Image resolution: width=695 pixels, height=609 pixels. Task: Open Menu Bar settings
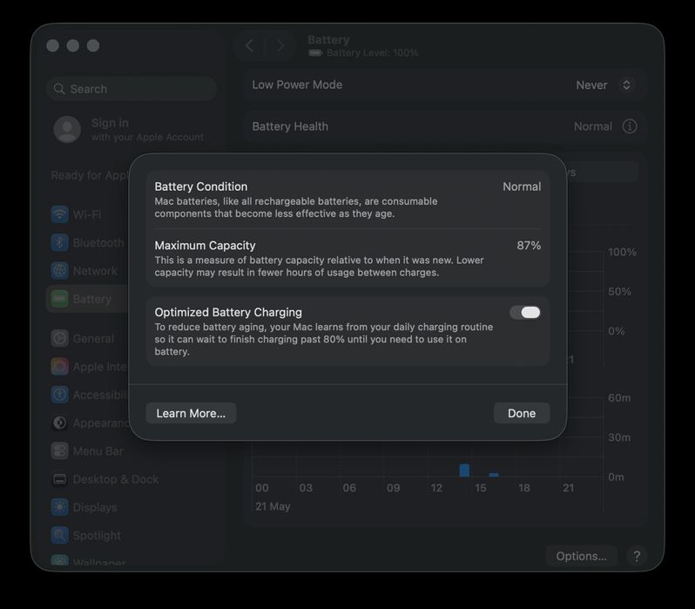tap(87, 451)
